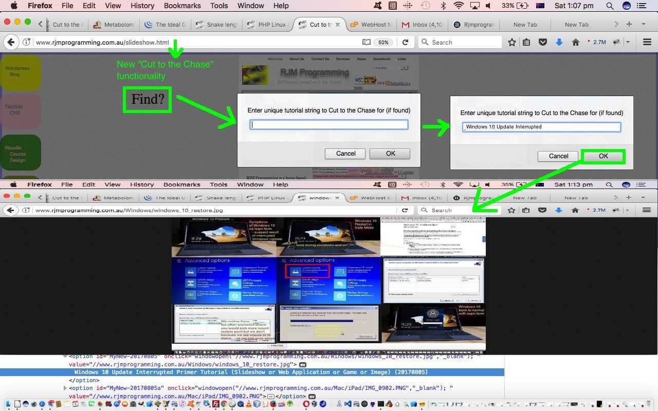Open Moodle Course Design sidebar button

click(20, 153)
